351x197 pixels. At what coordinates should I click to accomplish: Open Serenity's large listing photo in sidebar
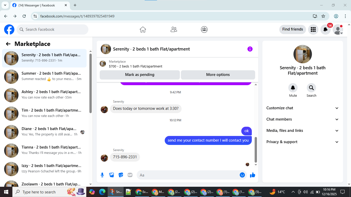(x=303, y=54)
